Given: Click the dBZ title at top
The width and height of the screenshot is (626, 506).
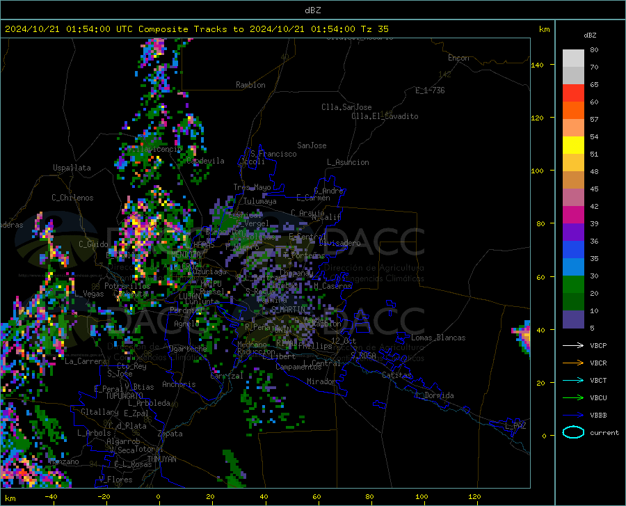Looking at the screenshot, I should coord(312,10).
